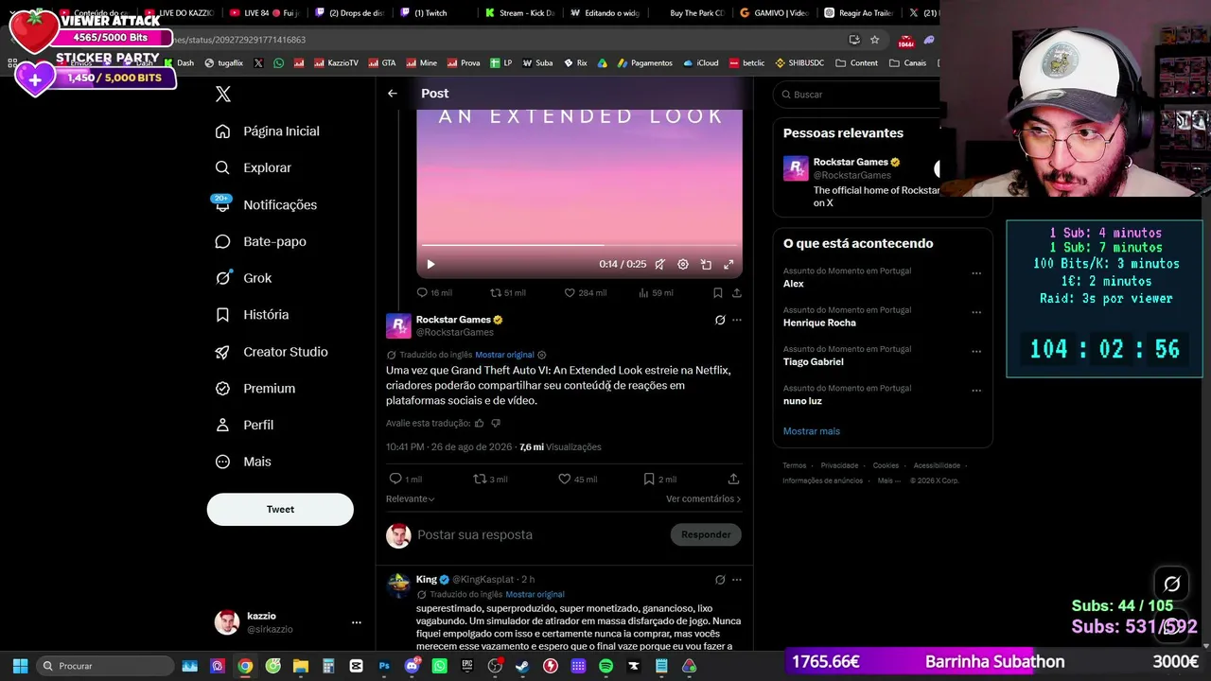
Task: Open the X logo home link
Action: click(x=223, y=94)
